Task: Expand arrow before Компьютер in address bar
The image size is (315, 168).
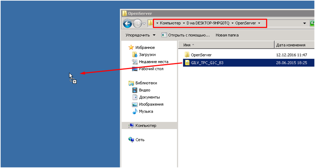Action: click(157, 23)
